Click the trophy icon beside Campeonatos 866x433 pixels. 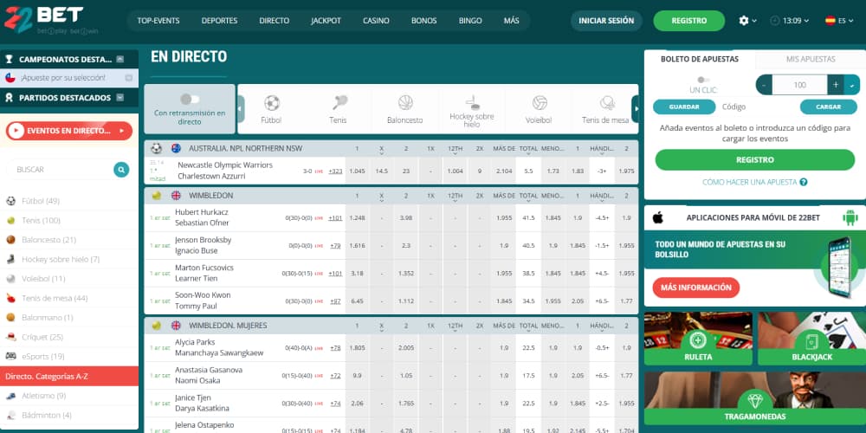click(9, 59)
